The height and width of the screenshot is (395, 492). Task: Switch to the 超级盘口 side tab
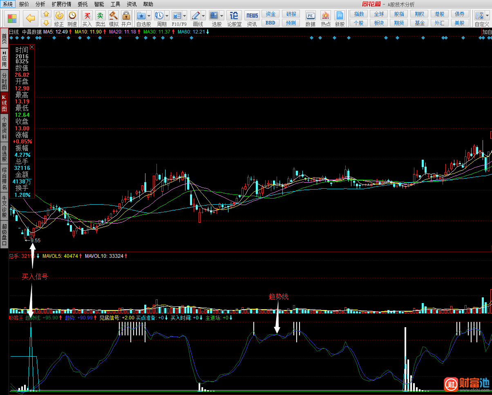(4, 235)
